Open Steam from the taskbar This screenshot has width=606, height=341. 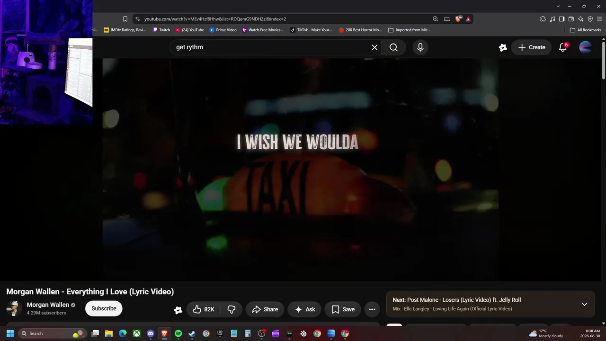(192, 333)
